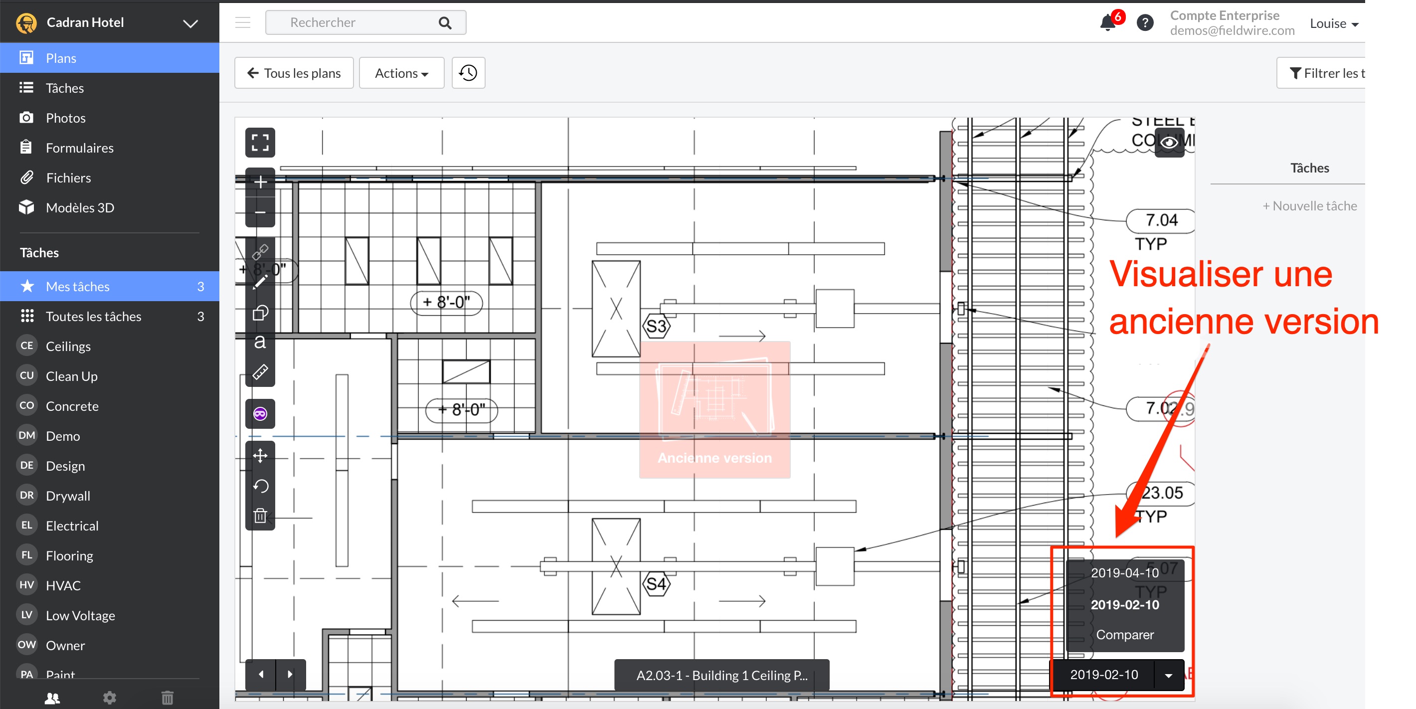Viewport: 1416px width, 709px height.
Task: Select the text annotation tool
Action: (x=260, y=342)
